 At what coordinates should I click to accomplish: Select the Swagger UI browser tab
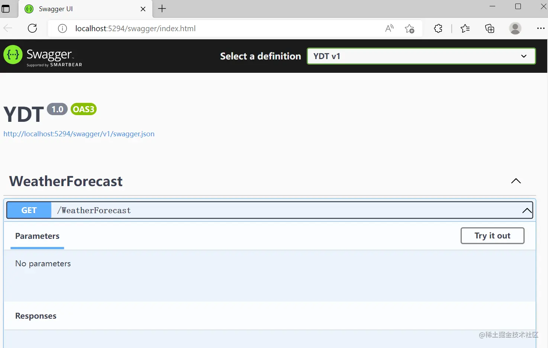(x=85, y=9)
